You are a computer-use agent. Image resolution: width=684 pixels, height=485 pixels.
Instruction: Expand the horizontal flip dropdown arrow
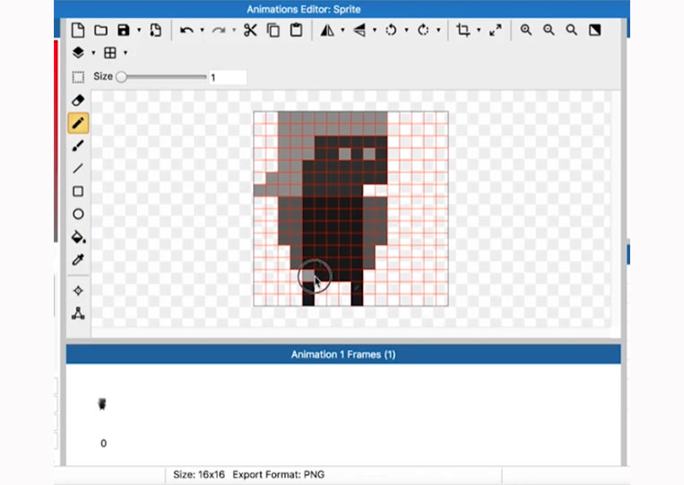[x=342, y=30]
